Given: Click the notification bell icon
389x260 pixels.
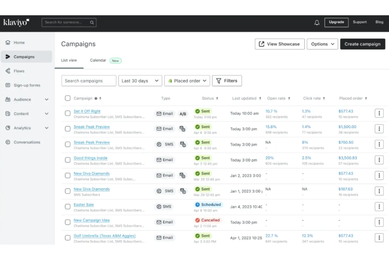Looking at the screenshot, I should [x=317, y=22].
